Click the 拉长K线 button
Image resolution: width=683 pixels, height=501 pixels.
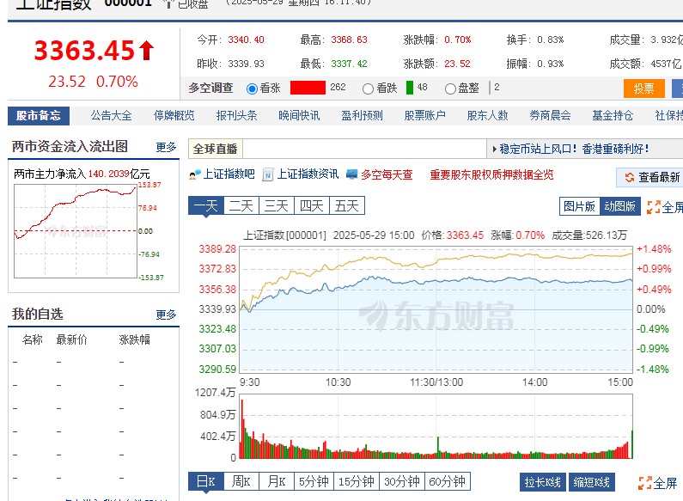pyautogui.click(x=542, y=482)
